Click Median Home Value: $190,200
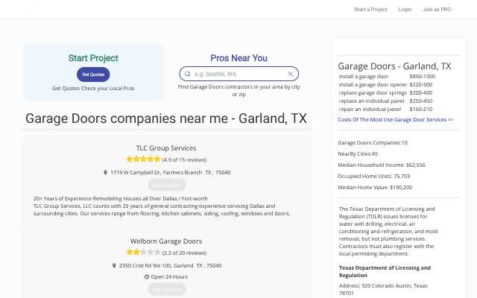The width and height of the screenshot is (477, 298). click(375, 188)
